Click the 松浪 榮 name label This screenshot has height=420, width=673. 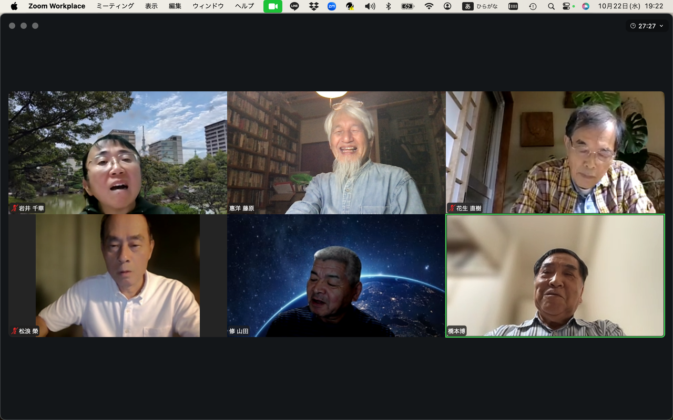[28, 331]
